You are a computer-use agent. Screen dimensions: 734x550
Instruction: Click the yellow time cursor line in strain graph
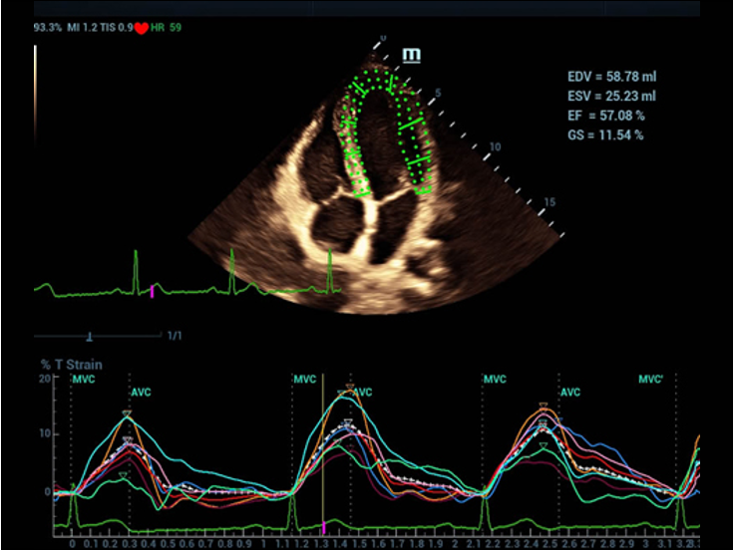pos(322,448)
